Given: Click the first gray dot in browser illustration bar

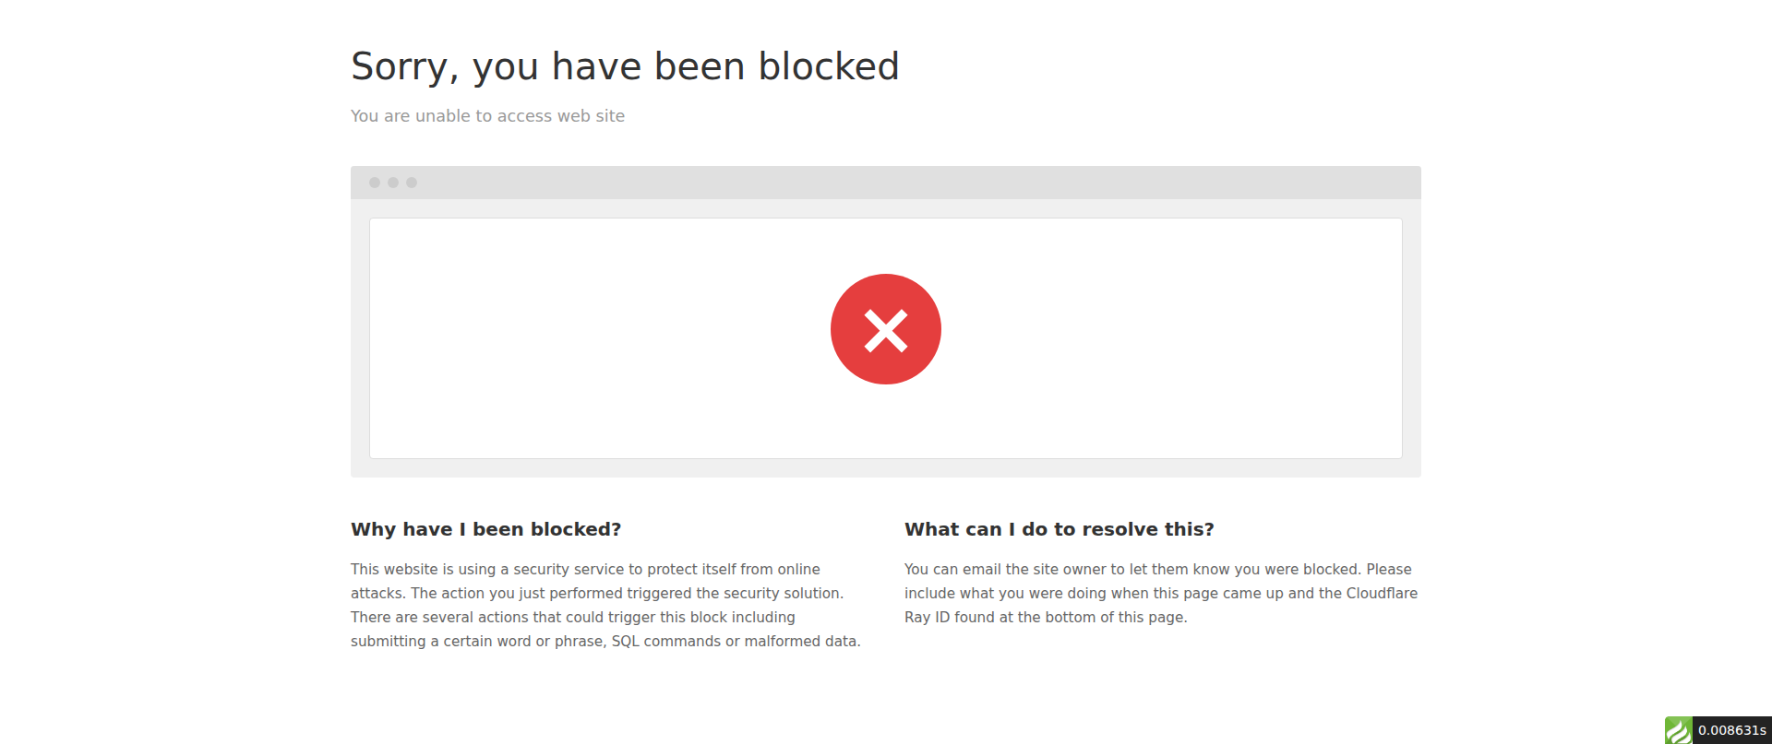Looking at the screenshot, I should coord(375,183).
